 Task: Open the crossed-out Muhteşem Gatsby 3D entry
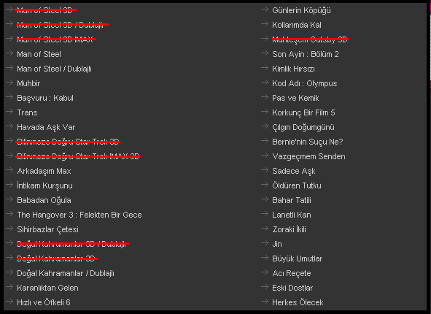(x=310, y=39)
